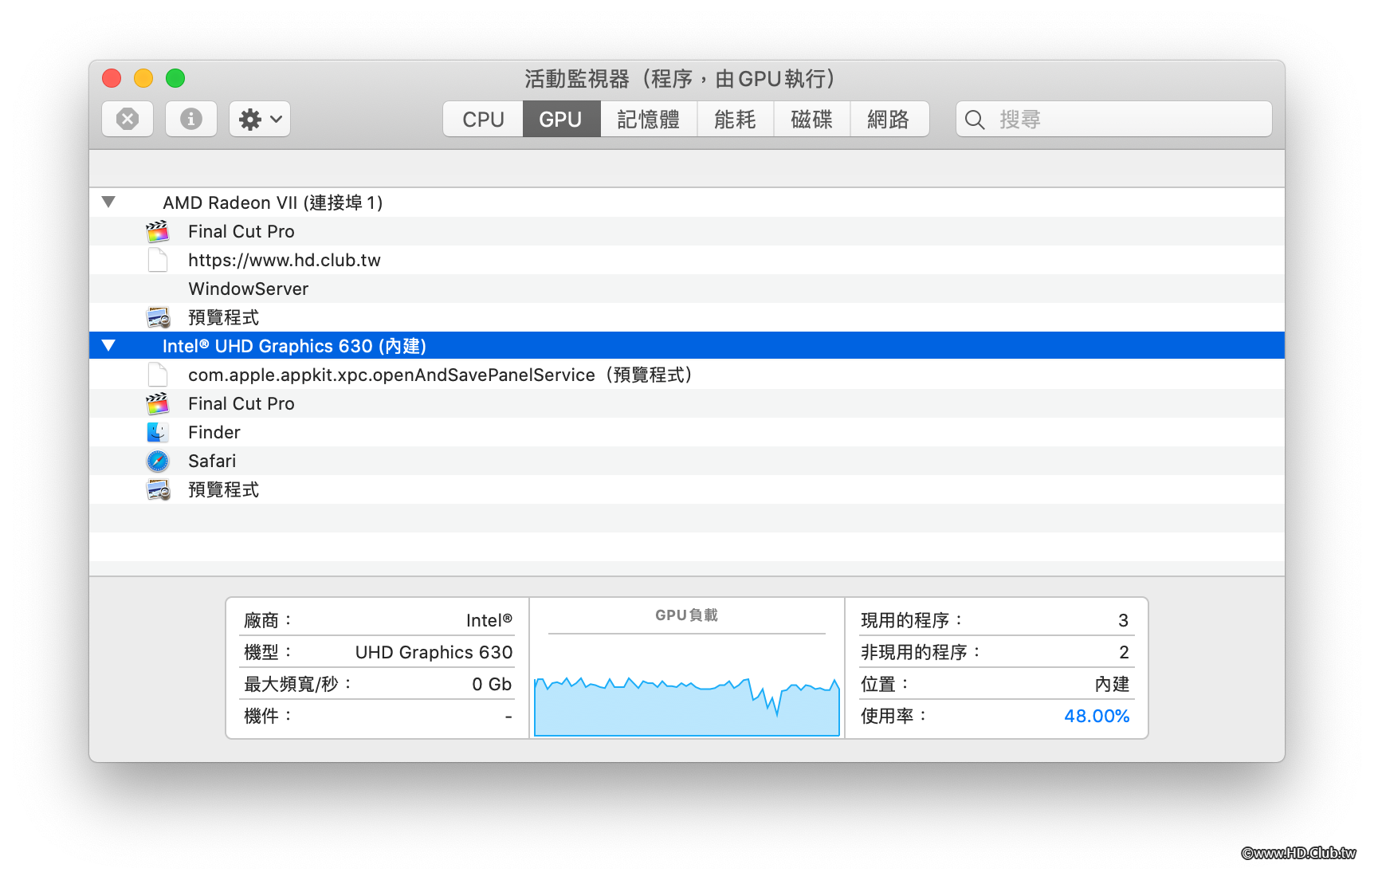Click the Finder icon in process list
Screen dimensions: 1374x880
pyautogui.click(x=158, y=432)
